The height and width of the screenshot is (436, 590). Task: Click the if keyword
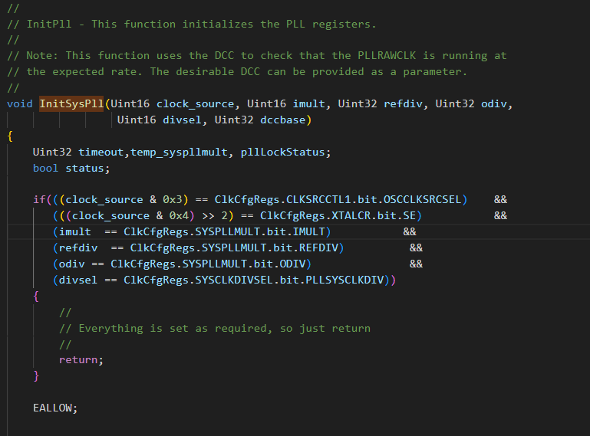tap(39, 199)
